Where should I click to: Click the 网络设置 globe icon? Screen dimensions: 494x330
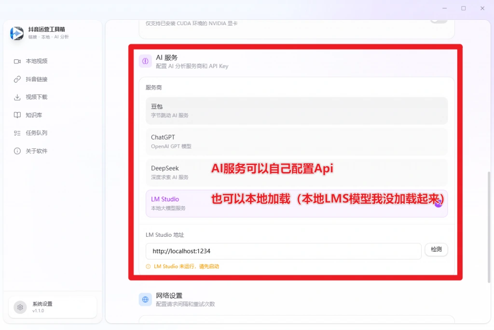pyautogui.click(x=145, y=300)
